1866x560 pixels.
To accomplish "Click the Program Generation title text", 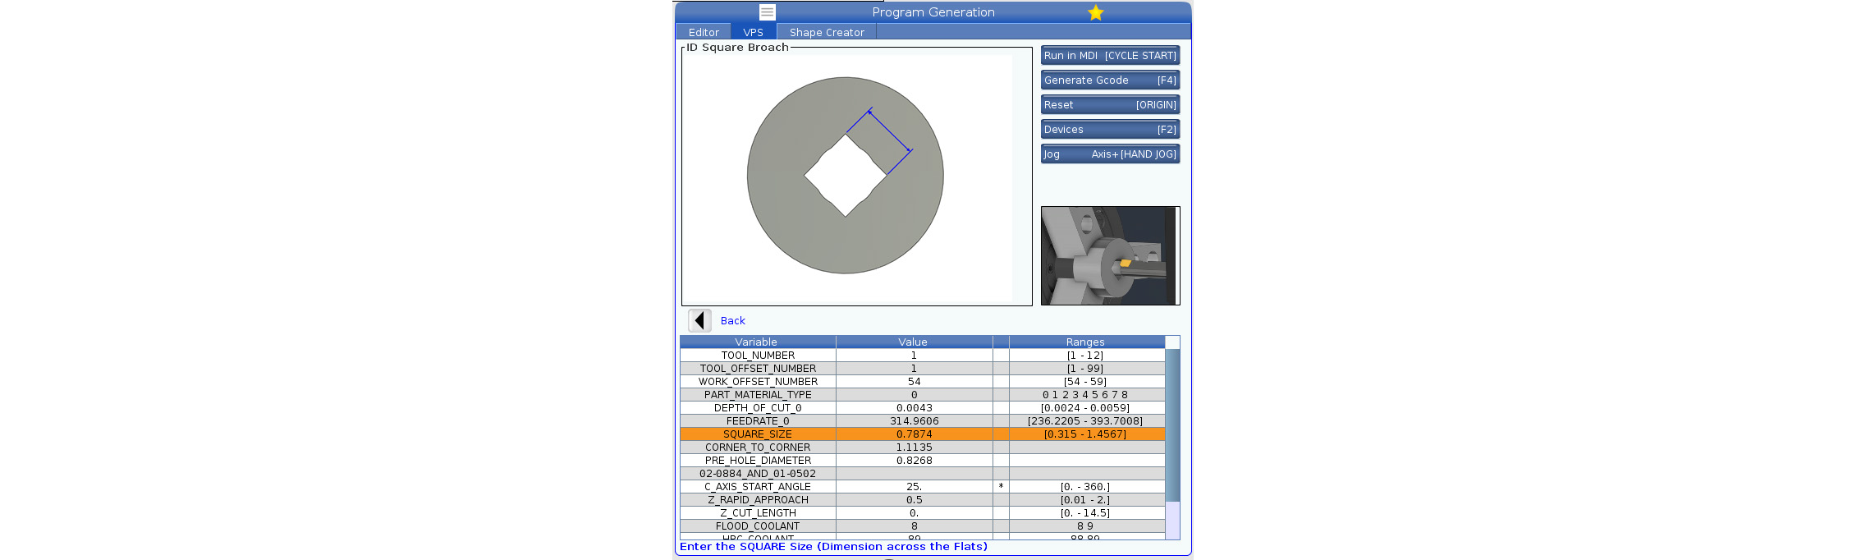I will click(933, 12).
